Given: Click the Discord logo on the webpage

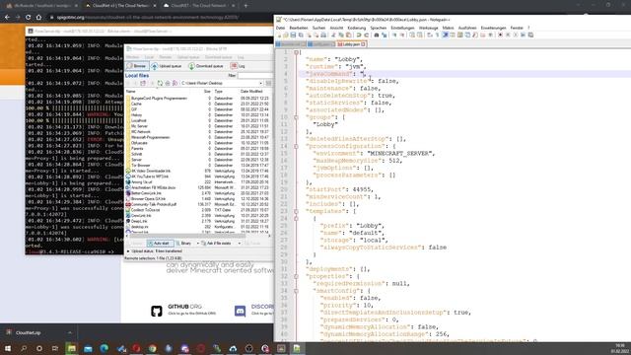Looking at the screenshot, I should (x=240, y=311).
